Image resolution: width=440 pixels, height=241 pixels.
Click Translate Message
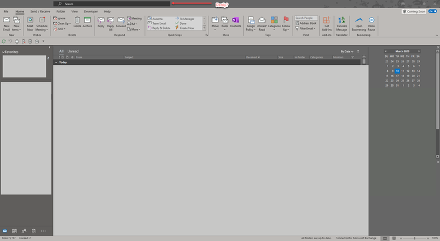coord(342,24)
